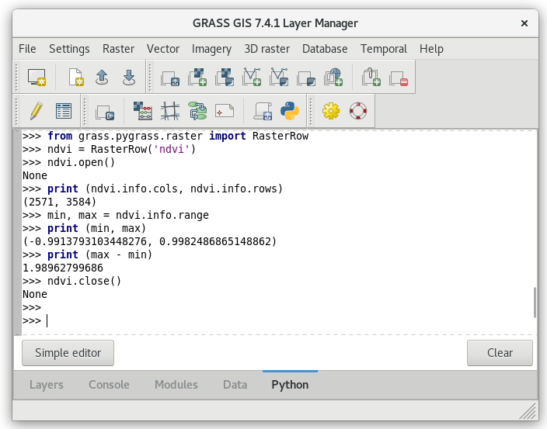Open existing workspace (up arrow icon)
Image resolution: width=547 pixels, height=429 pixels.
(x=102, y=77)
